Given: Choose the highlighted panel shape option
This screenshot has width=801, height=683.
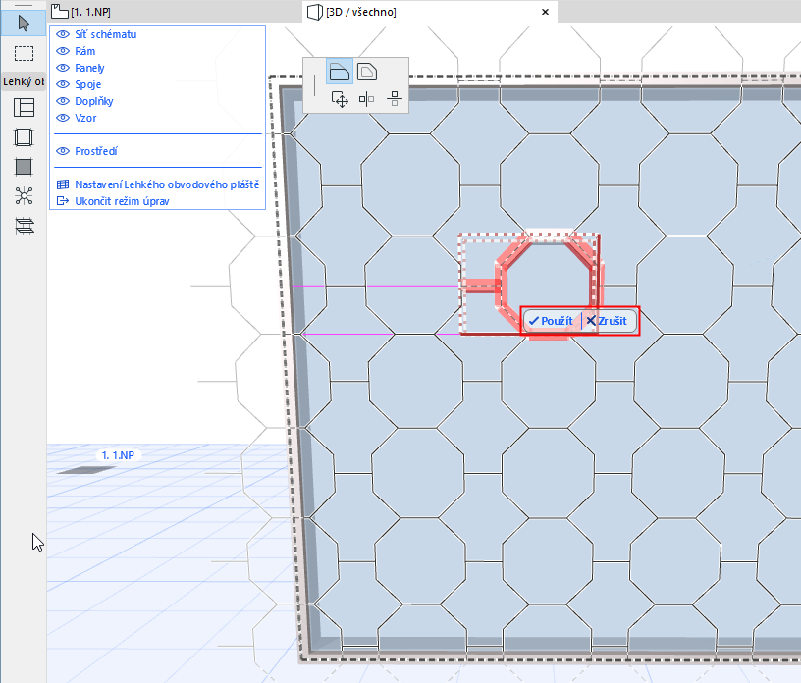Looking at the screenshot, I should pyautogui.click(x=339, y=71).
